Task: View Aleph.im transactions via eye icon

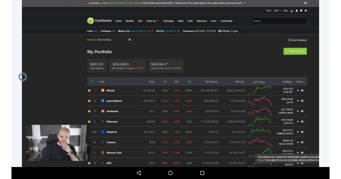Action: [302, 132]
